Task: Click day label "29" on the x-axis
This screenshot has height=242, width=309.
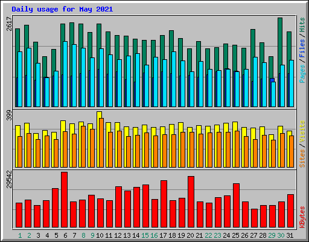Action: 272,235
